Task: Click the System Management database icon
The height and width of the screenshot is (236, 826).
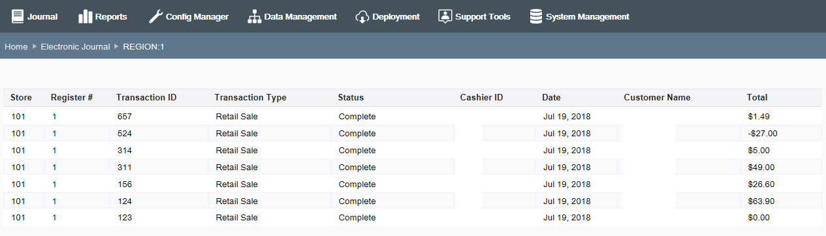Action: pyautogui.click(x=535, y=16)
